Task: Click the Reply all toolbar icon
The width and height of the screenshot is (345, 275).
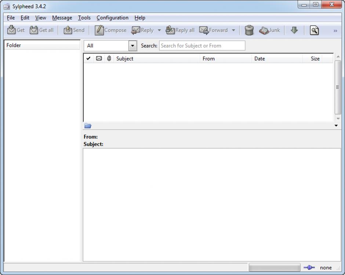Action: (170, 30)
